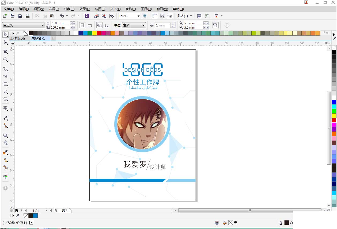The image size is (337, 229).
Task: Pick the red swatch in vertical palette
Action: click(334, 120)
